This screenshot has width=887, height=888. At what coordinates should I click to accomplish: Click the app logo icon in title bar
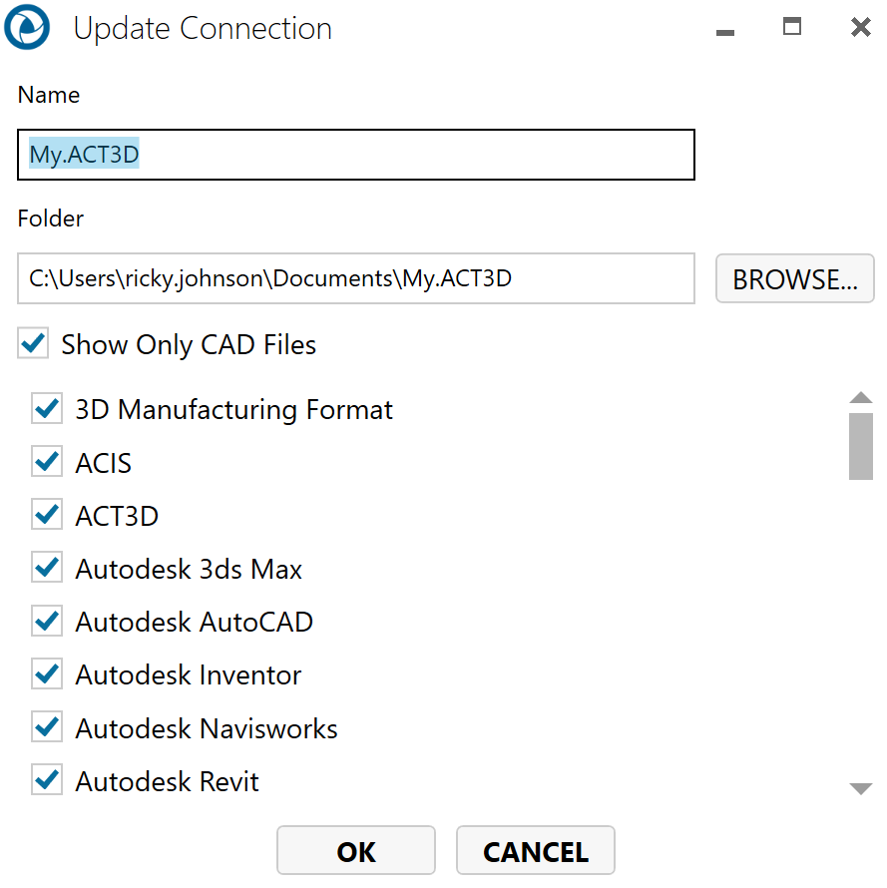tap(27, 28)
